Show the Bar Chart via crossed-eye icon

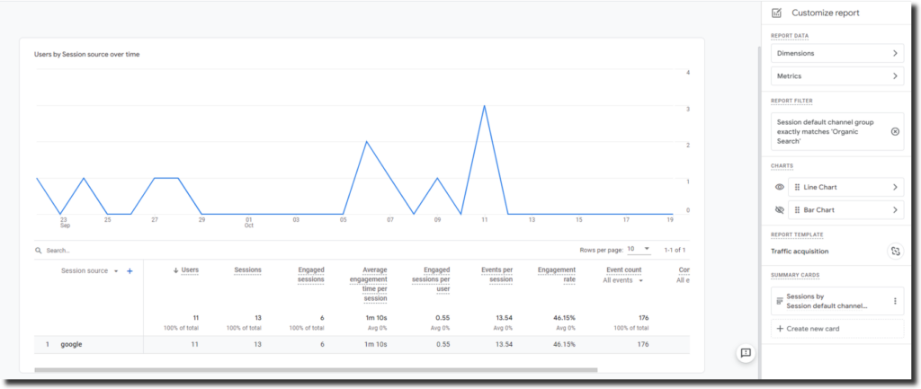click(779, 210)
